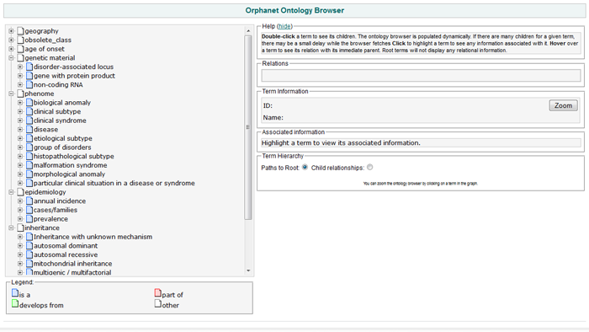
Task: Click blue icon of gene with protein product
Action: point(29,76)
